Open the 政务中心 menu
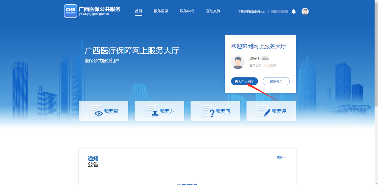378x185 pixels. point(187,11)
